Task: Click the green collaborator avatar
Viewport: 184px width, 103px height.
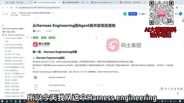Action: (125, 14)
